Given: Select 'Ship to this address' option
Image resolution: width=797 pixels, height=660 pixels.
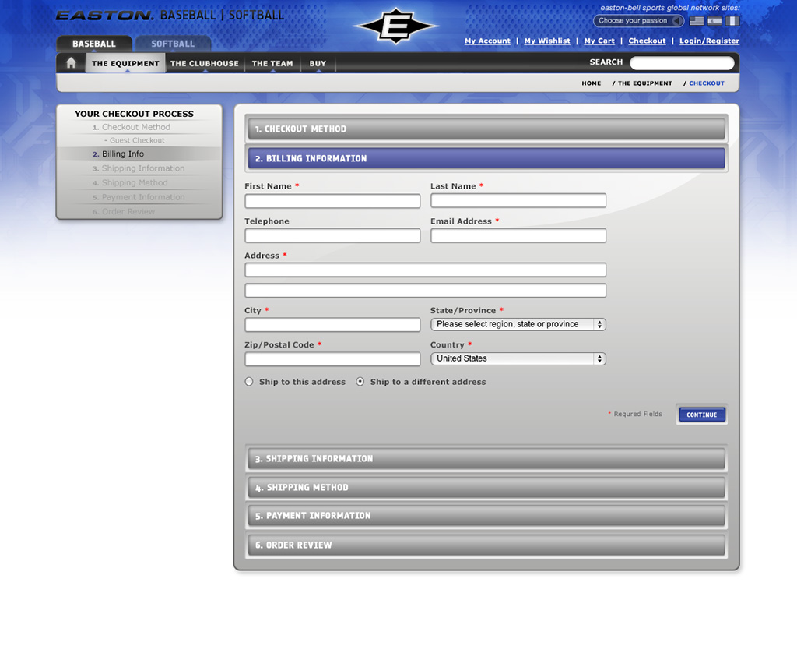Looking at the screenshot, I should tap(249, 382).
